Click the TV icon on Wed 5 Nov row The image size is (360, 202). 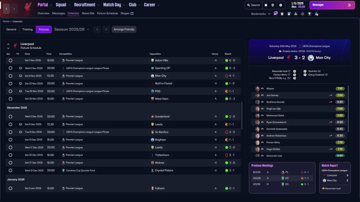point(20,68)
